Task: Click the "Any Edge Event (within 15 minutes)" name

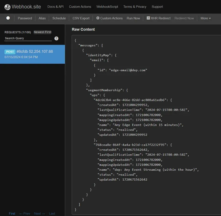Action: [147, 125]
